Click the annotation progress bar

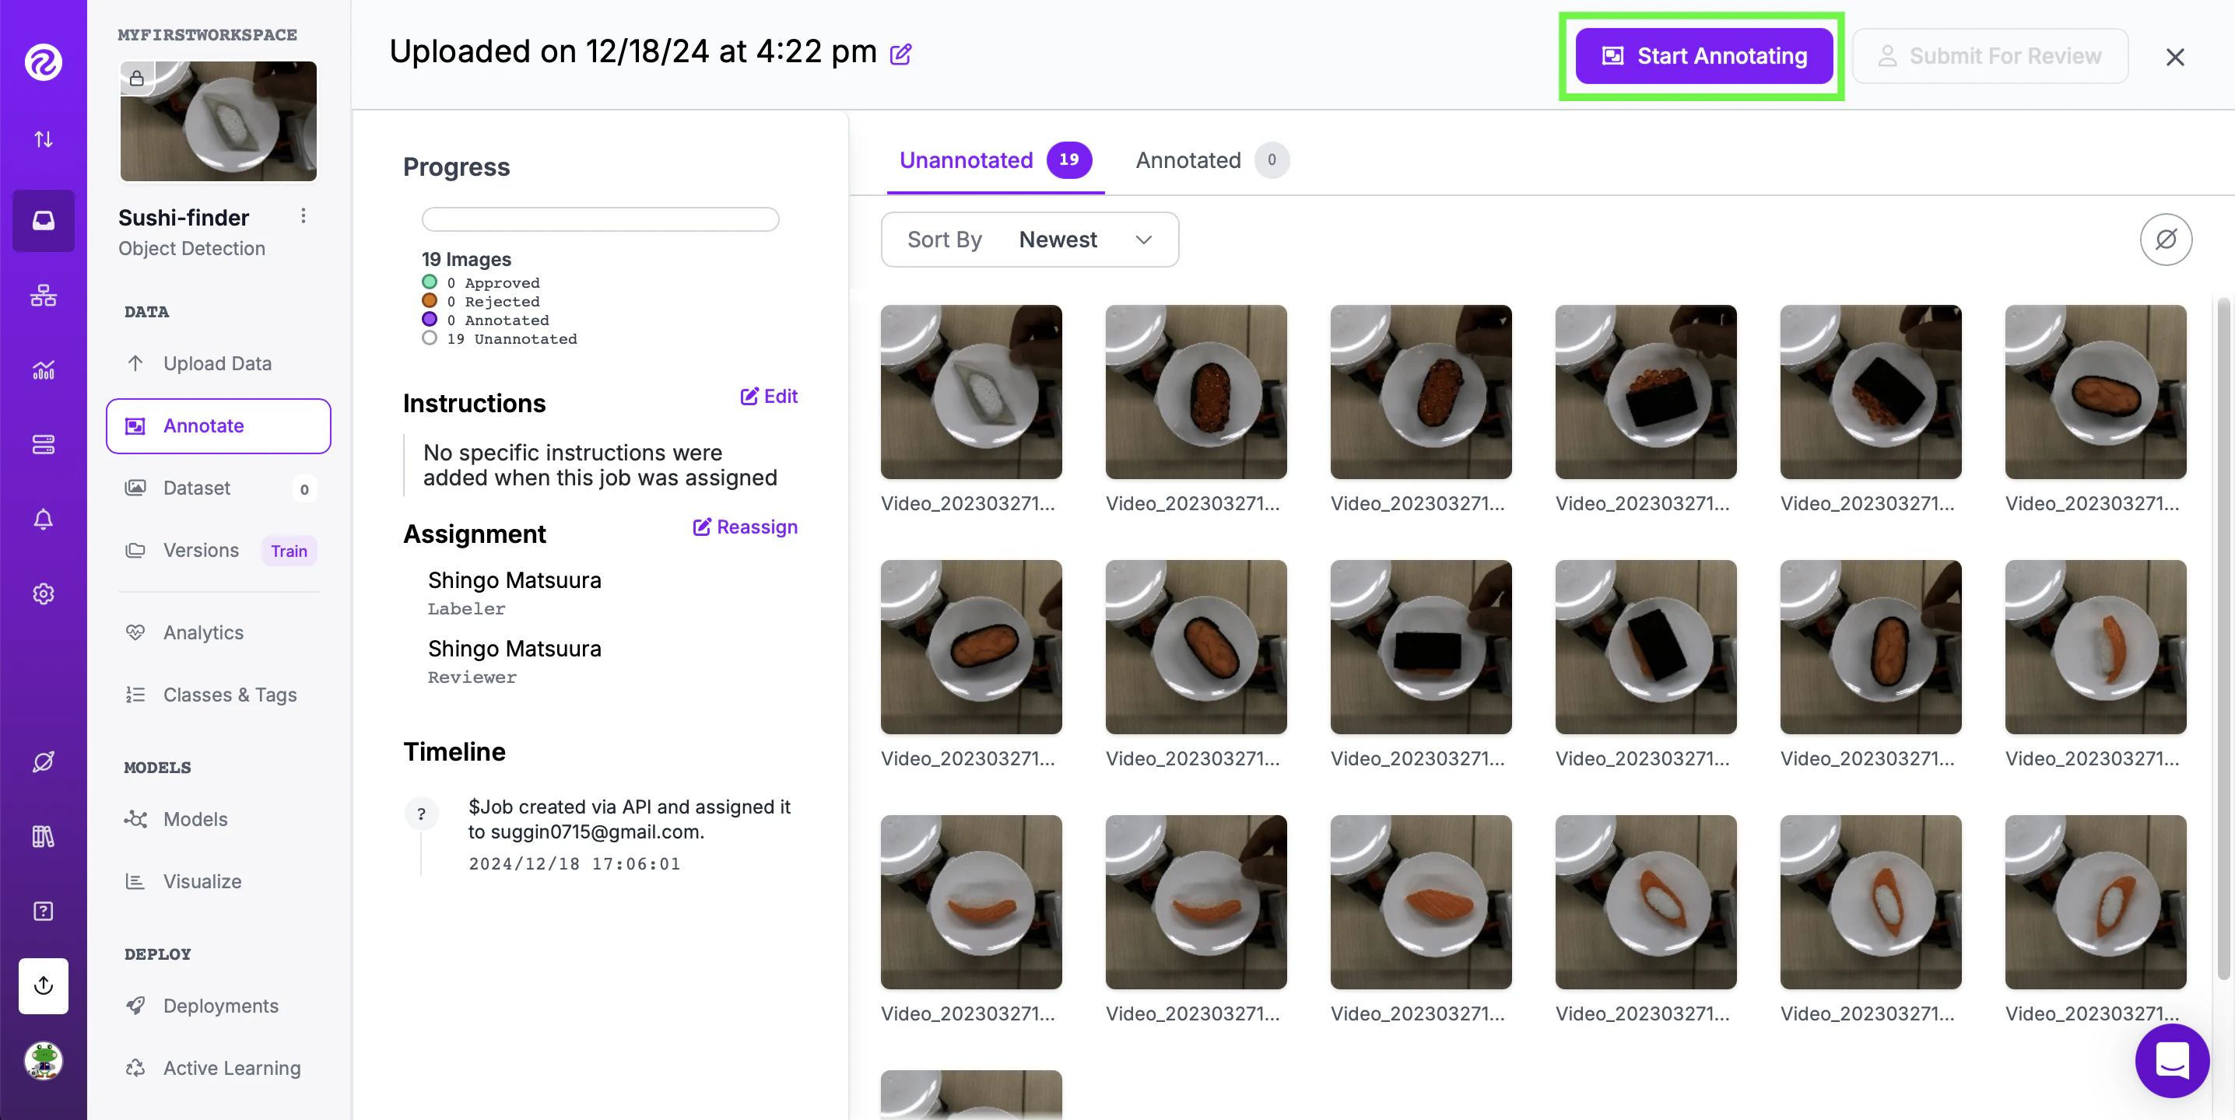coord(599,219)
